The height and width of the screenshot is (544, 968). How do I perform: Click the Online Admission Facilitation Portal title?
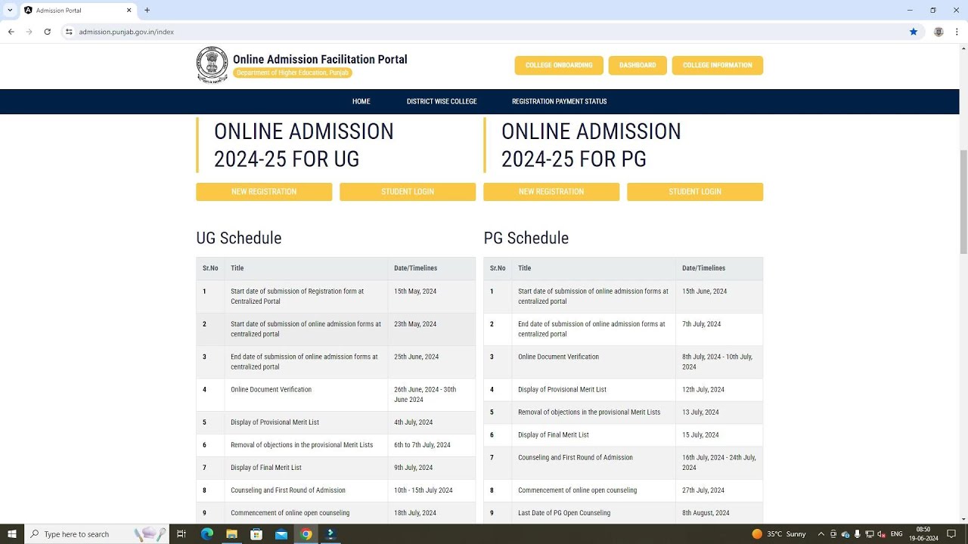click(x=320, y=60)
